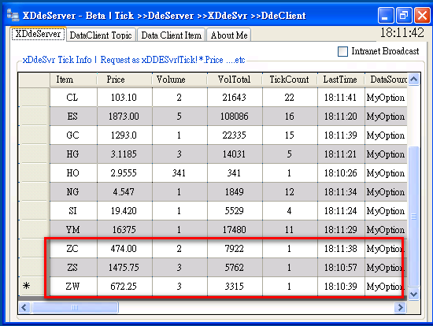The width and height of the screenshot is (433, 326).
Task: Click the LastTime cell 18:11:41
Action: (341, 97)
